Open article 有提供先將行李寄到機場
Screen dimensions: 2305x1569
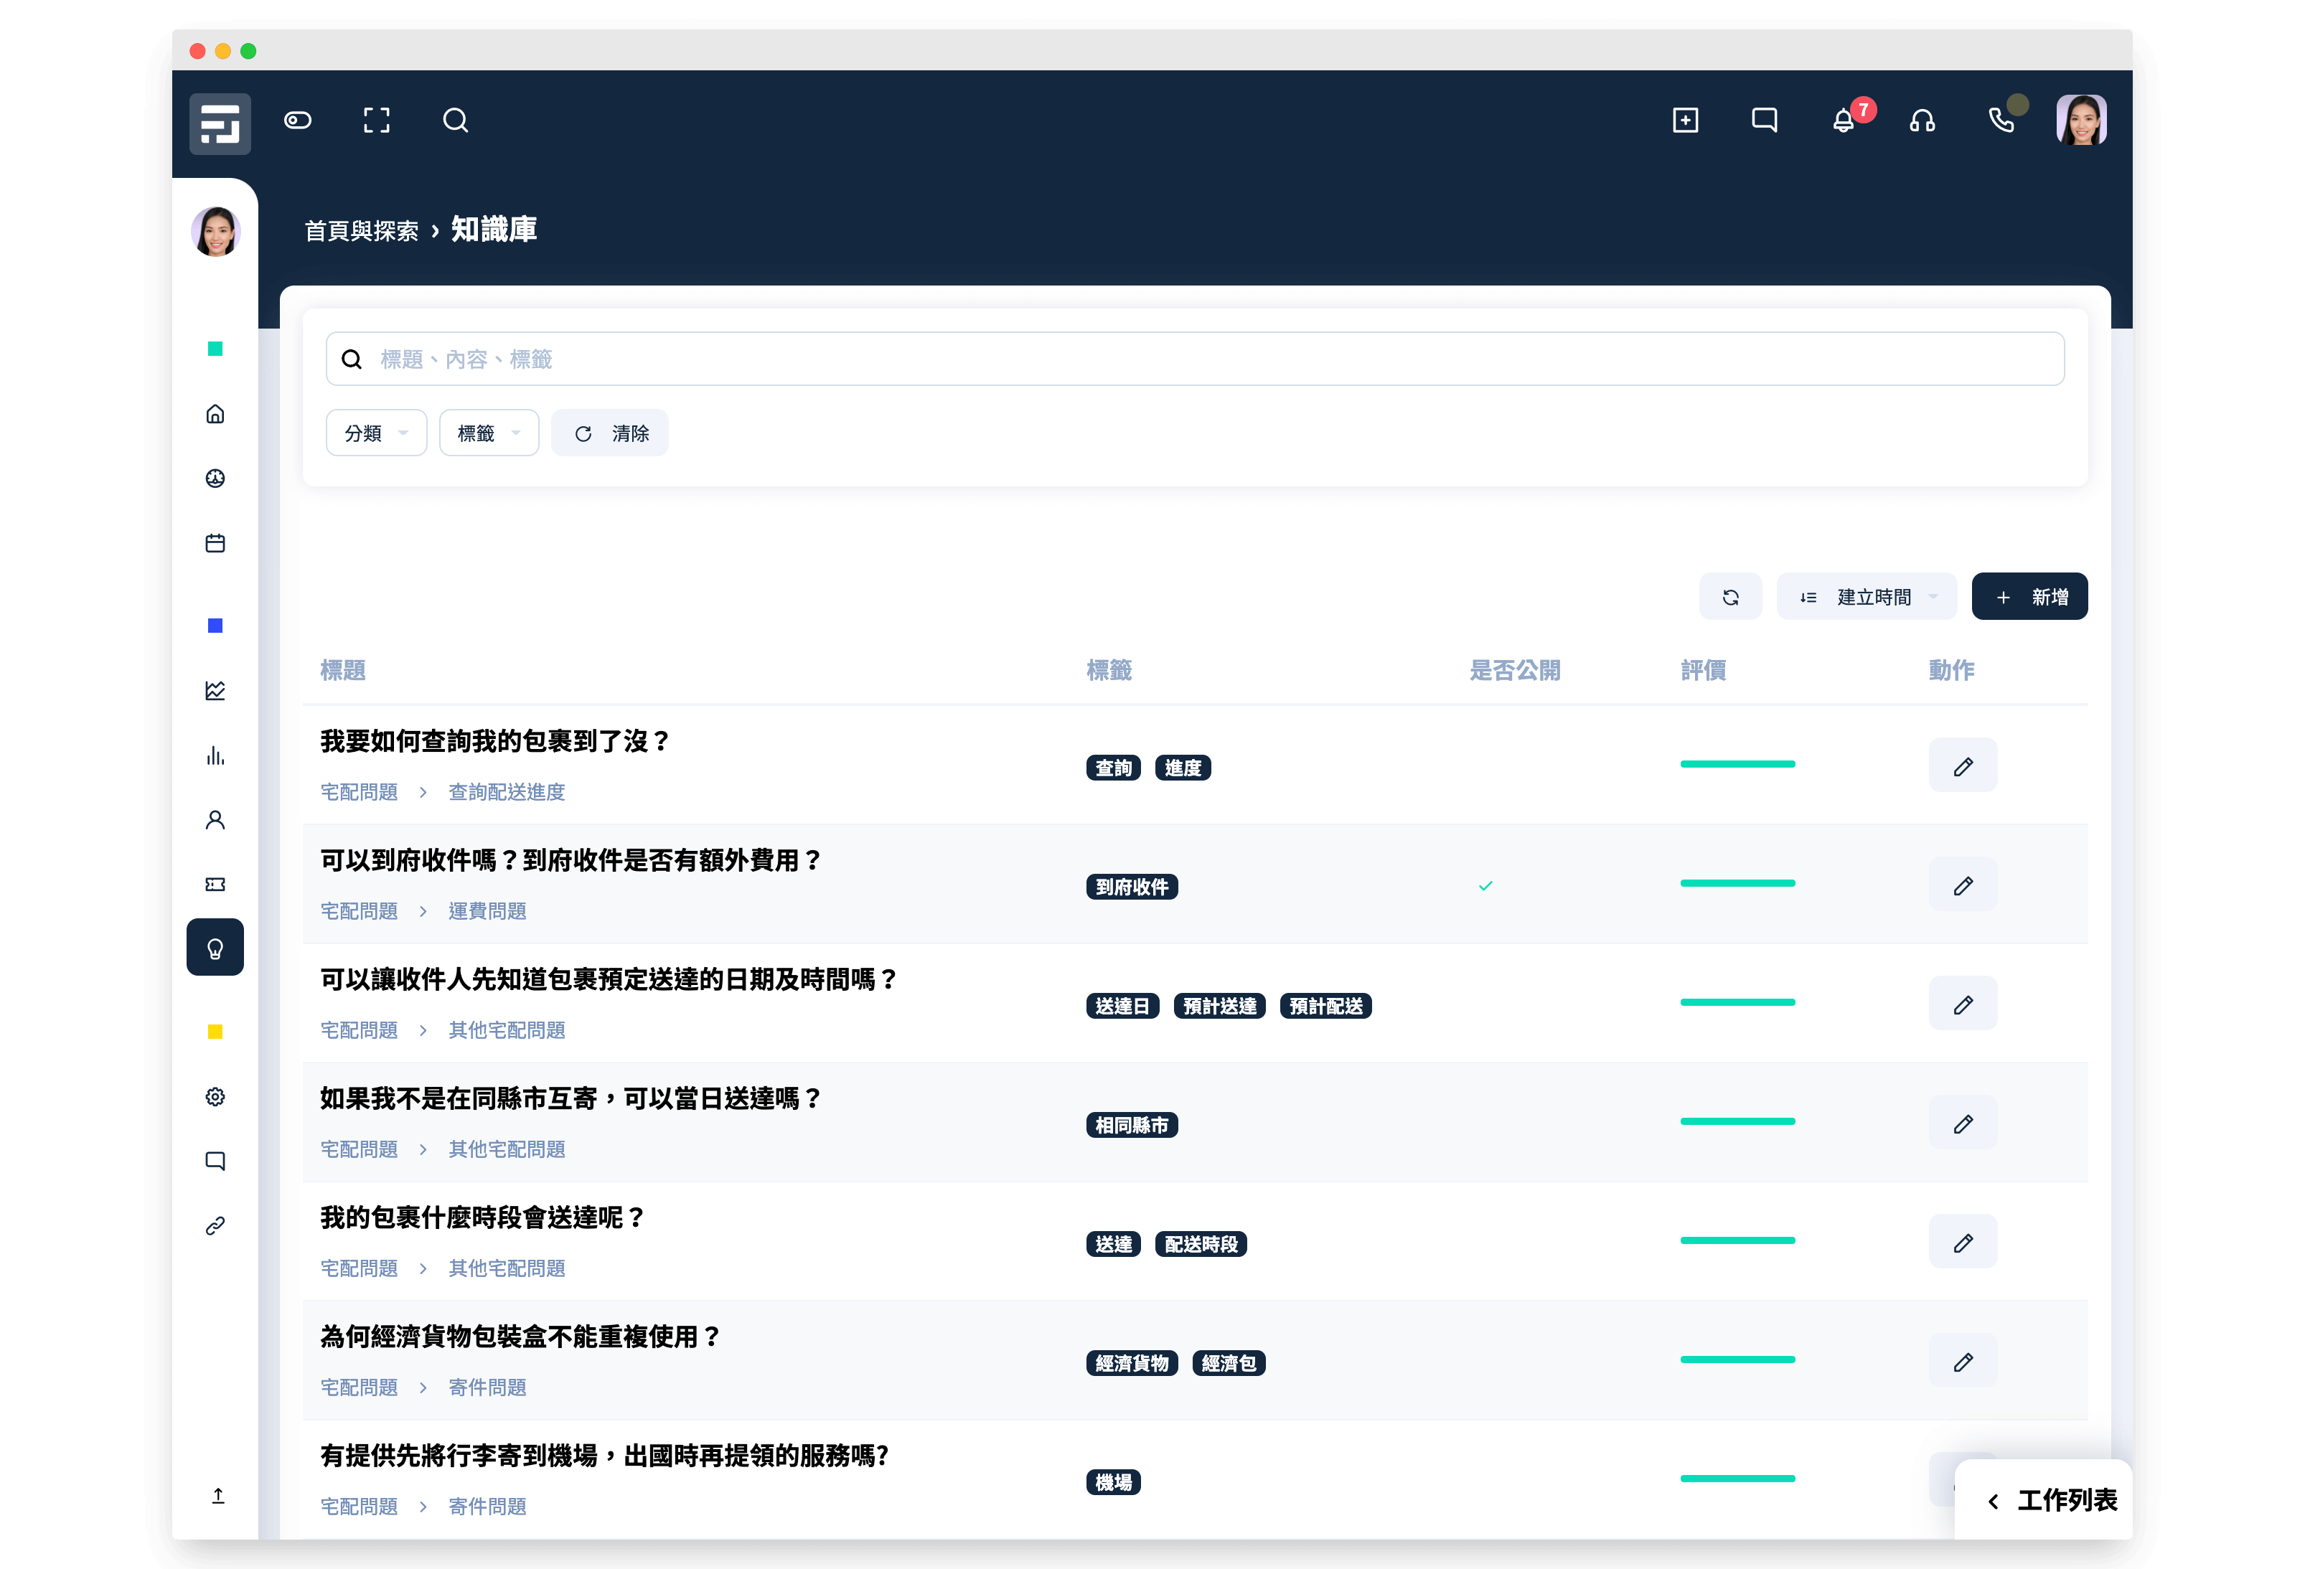coord(604,1456)
